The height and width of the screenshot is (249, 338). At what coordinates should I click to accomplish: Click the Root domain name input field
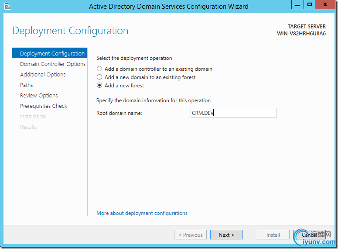point(234,113)
